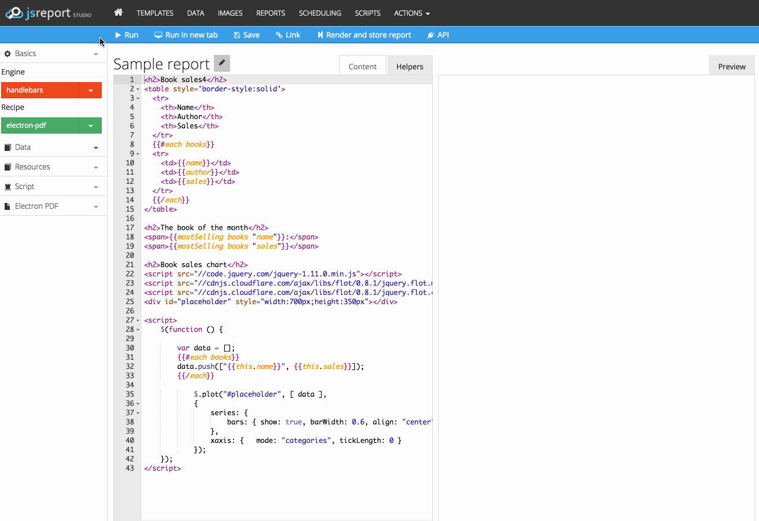Screen dimensions: 759x521
Task: Click the jsreport studio logo
Action: tap(48, 13)
